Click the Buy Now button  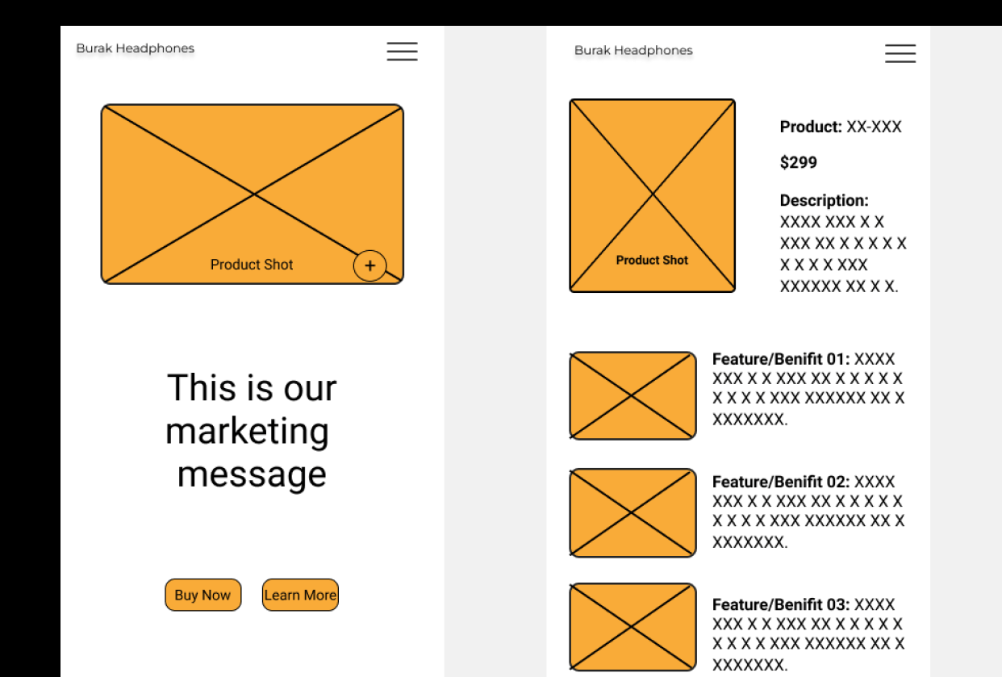coord(202,595)
